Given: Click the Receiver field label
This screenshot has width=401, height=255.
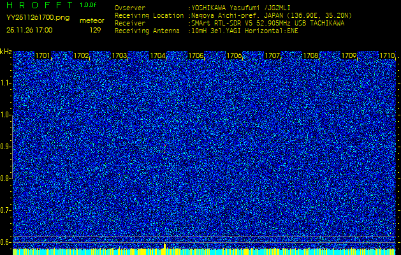Looking at the screenshot, I should 130,24.
